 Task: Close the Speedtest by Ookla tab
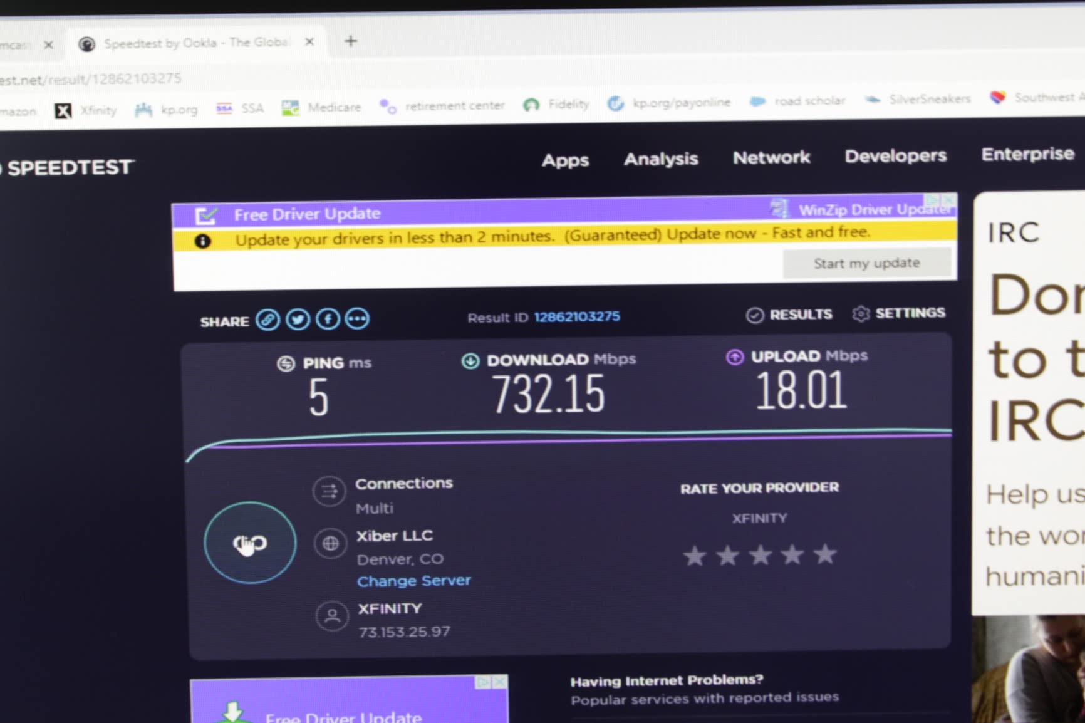point(309,42)
